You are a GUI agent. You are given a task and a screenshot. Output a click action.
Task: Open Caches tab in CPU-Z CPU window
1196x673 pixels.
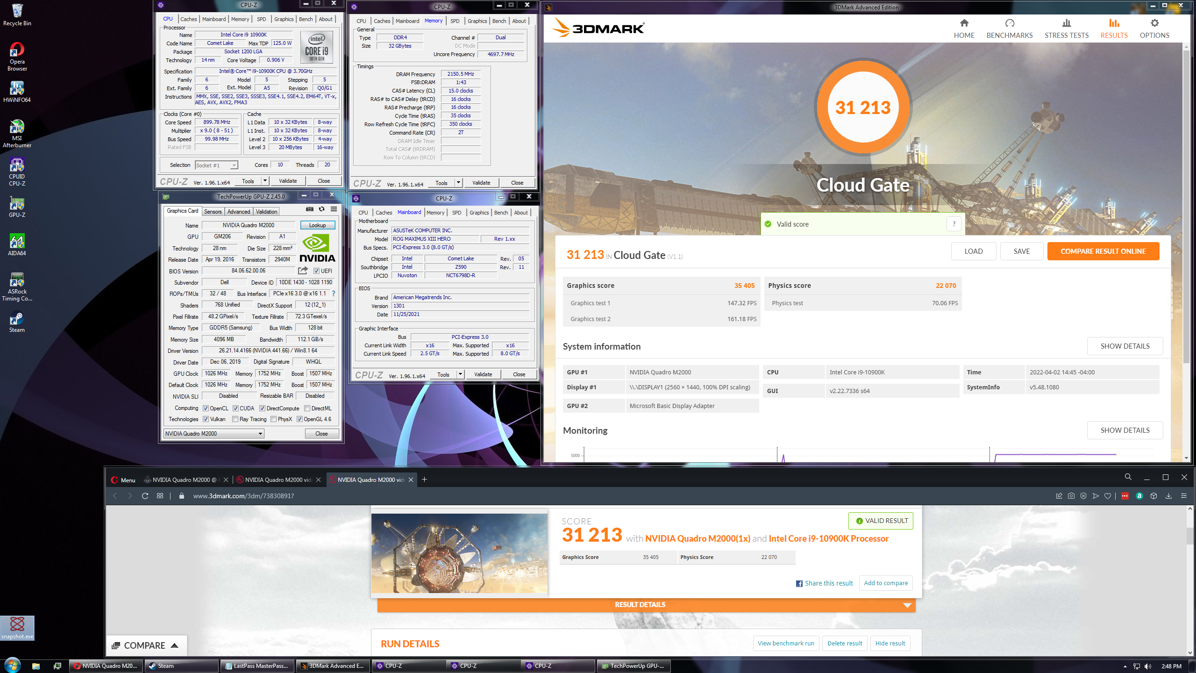pos(188,19)
